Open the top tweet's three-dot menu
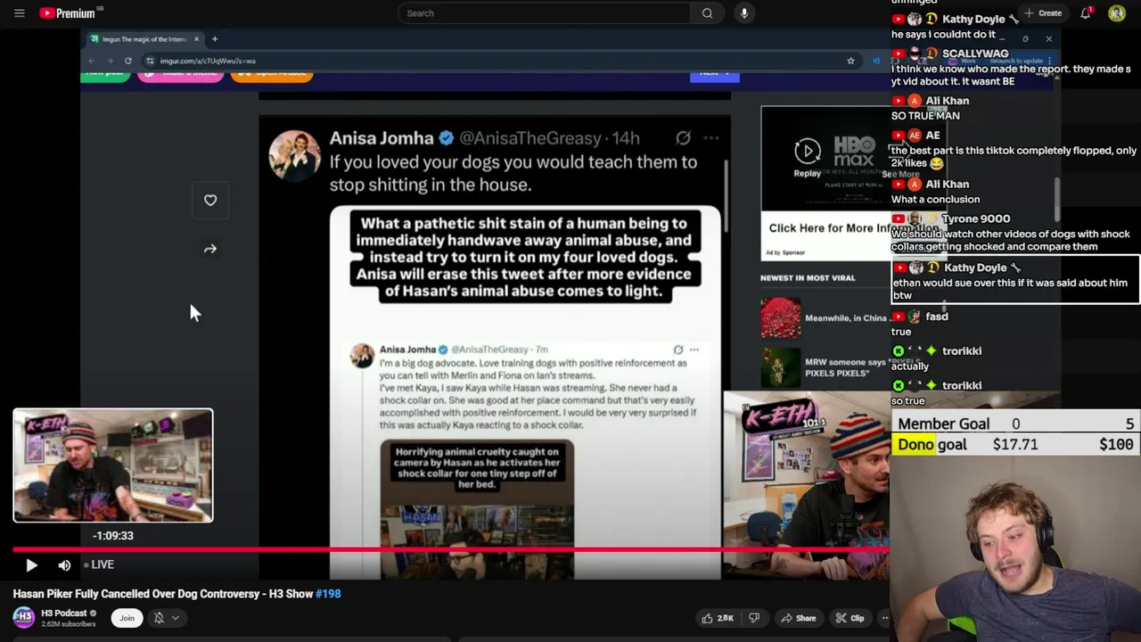Image resolution: width=1141 pixels, height=642 pixels. click(x=711, y=137)
